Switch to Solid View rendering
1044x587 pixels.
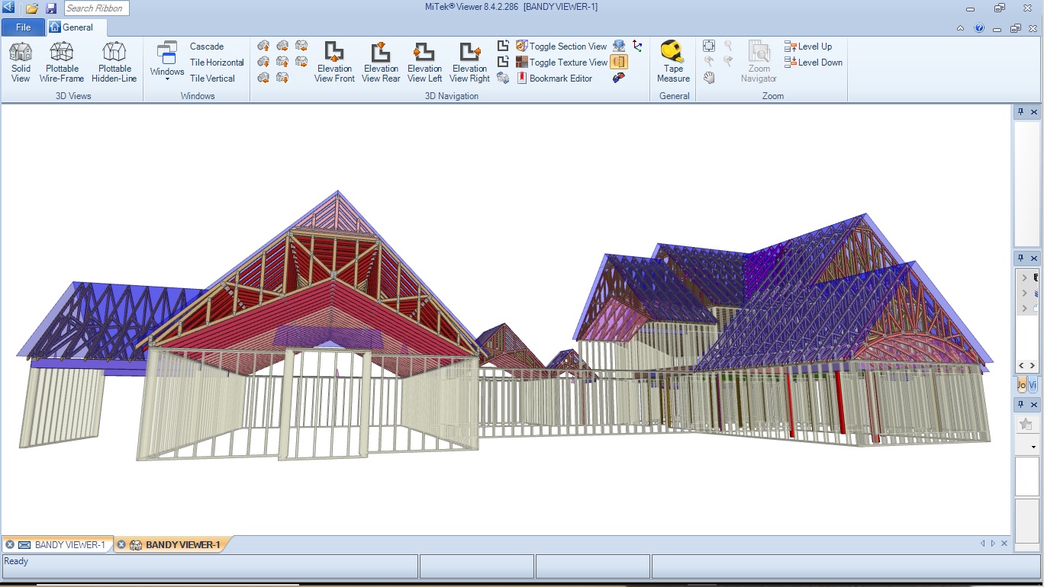pyautogui.click(x=21, y=62)
